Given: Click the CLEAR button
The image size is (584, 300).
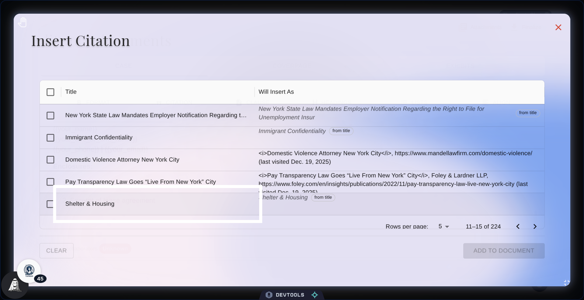Looking at the screenshot, I should [57, 251].
